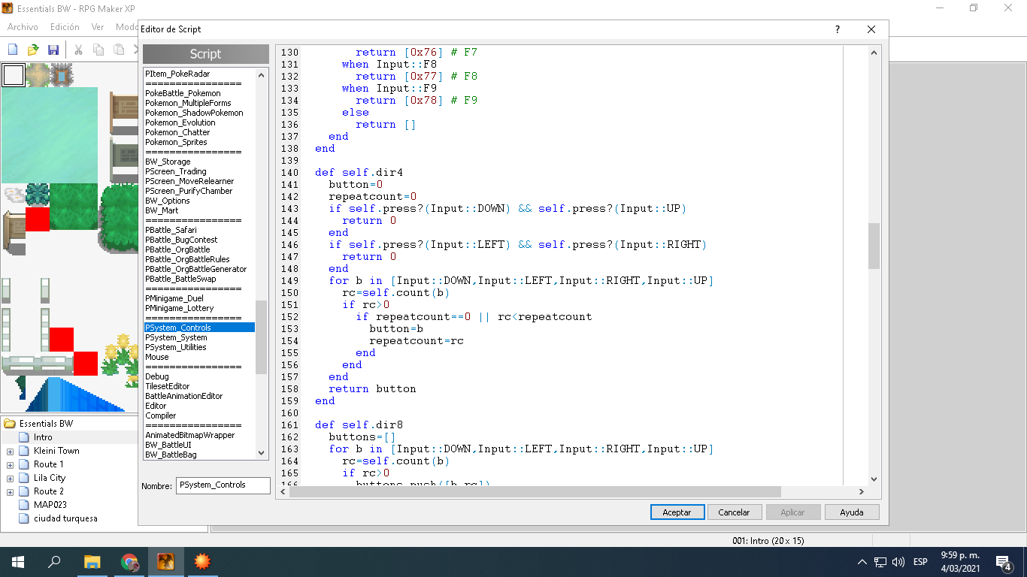
Task: Expand the Lila City map node
Action: point(10,479)
